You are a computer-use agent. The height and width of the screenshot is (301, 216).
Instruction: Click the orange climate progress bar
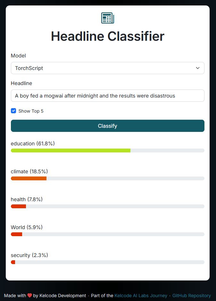(x=29, y=178)
